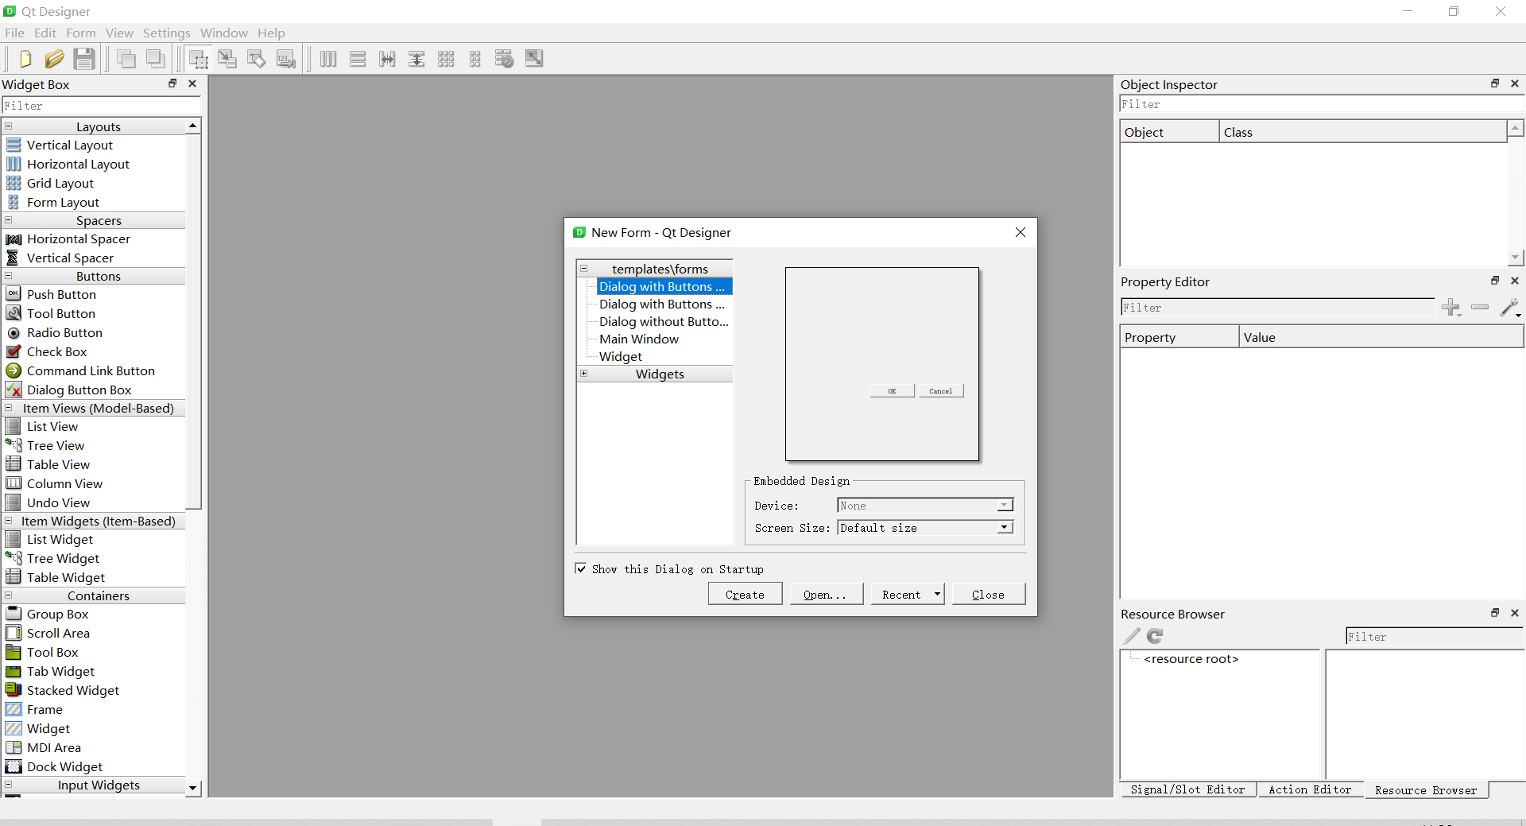1526x826 pixels.
Task: Click Lay Out Horizontally in Splitter icon
Action: click(387, 59)
